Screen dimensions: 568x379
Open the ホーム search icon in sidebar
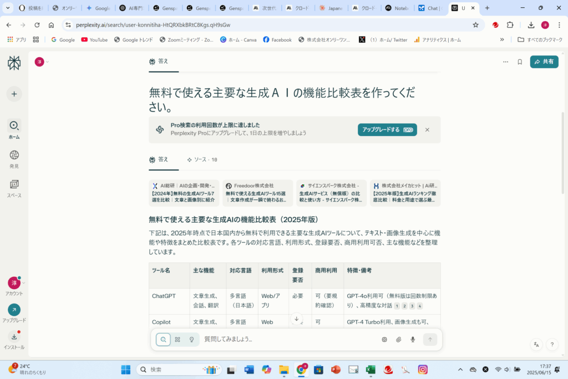(x=14, y=126)
